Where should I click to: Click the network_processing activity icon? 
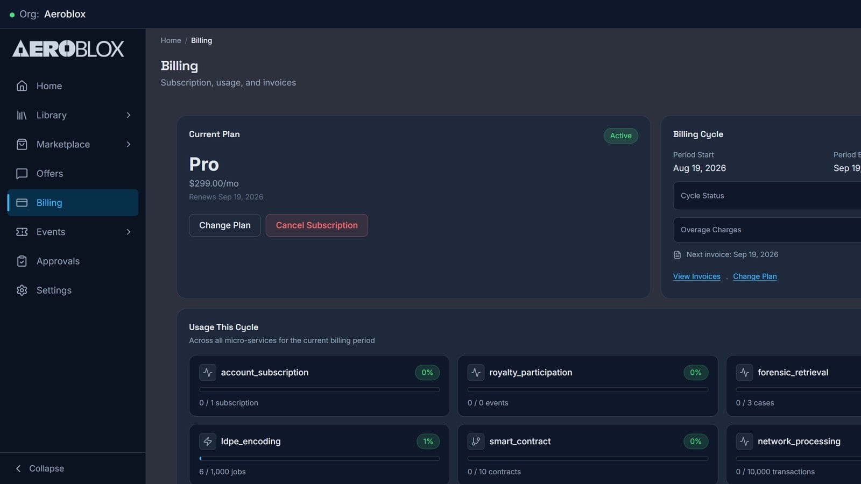(x=744, y=442)
